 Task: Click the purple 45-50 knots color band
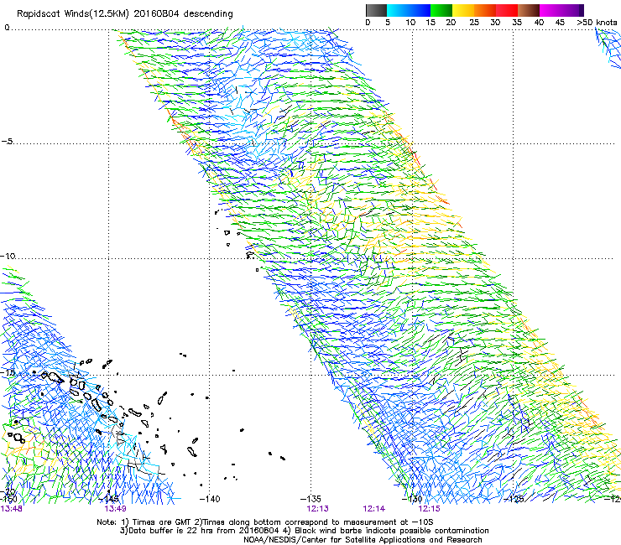click(x=572, y=10)
